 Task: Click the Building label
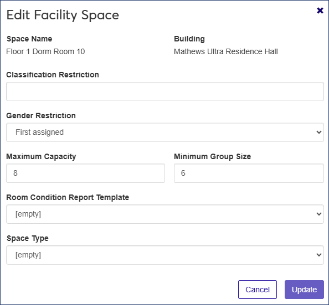(189, 39)
